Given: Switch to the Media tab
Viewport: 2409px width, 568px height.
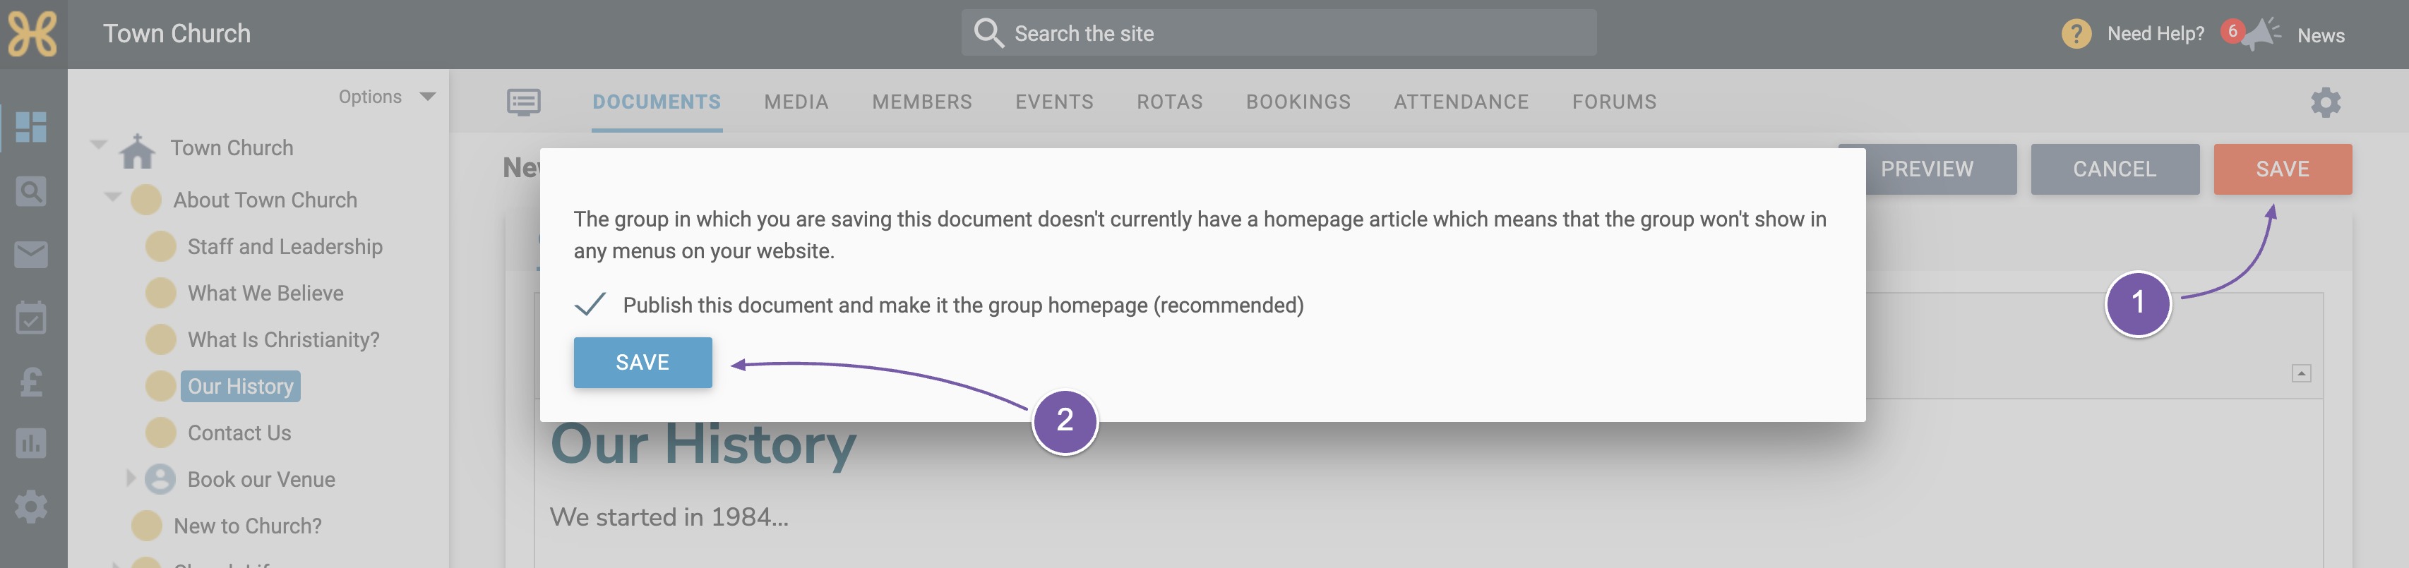Looking at the screenshot, I should pos(796,102).
